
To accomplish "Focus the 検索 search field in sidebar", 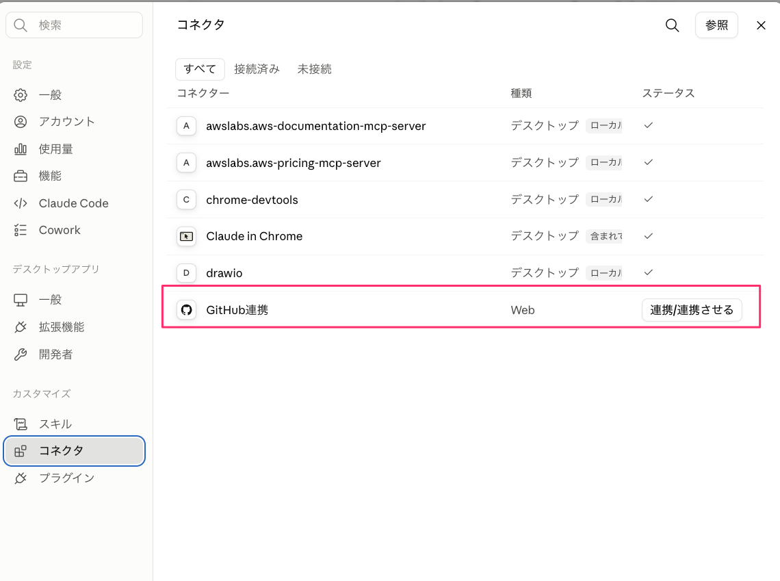I will tap(75, 25).
